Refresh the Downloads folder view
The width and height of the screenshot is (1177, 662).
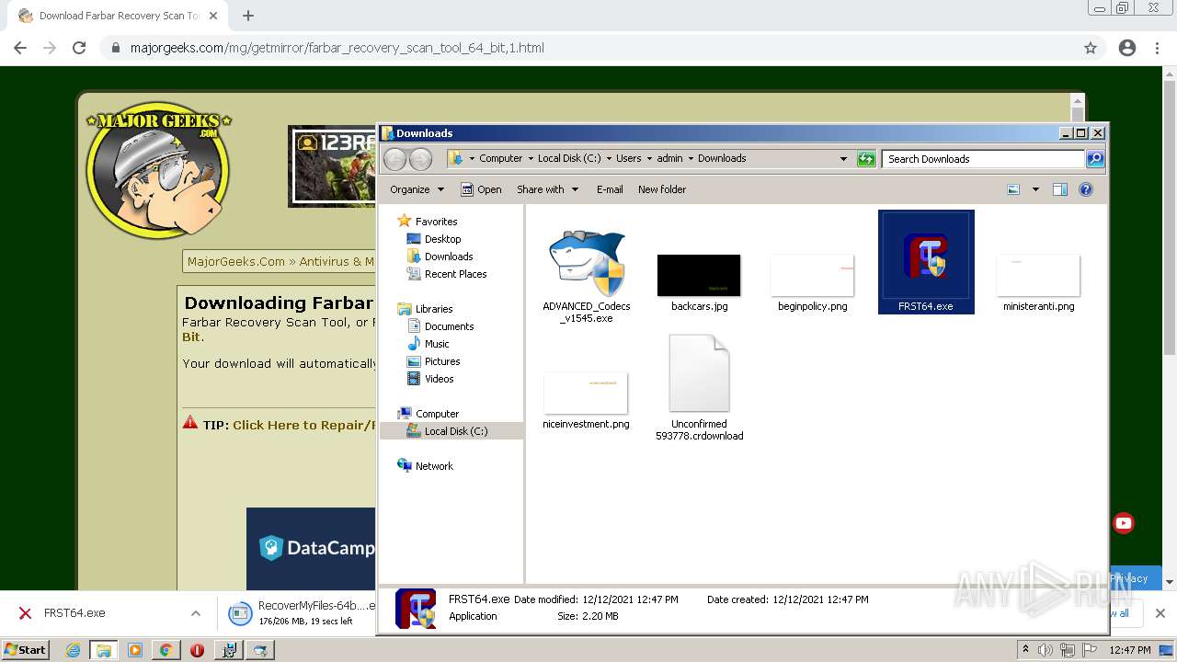(866, 159)
